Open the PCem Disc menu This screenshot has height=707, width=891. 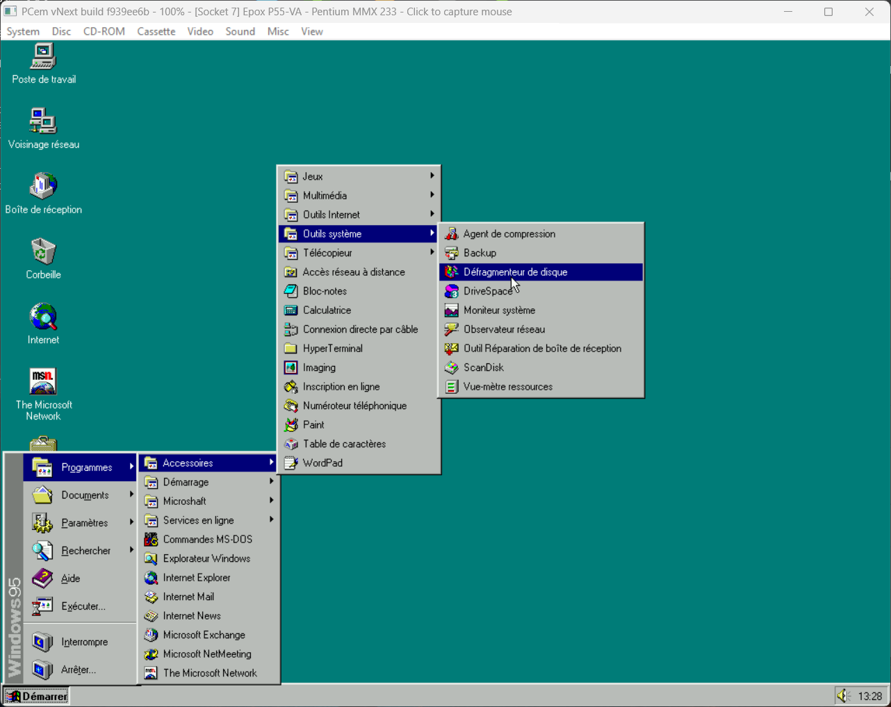[61, 31]
